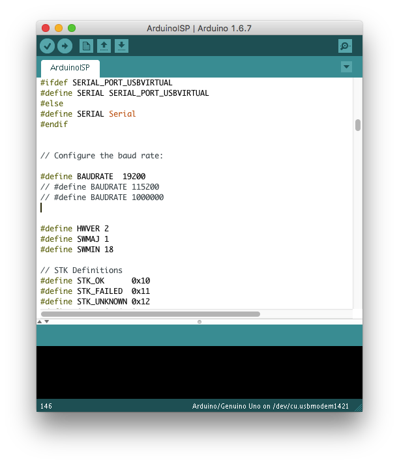
Task: Click '#define SERIAL SERIAL_PORT_USBVIRTUAL' line
Action: [x=125, y=93]
